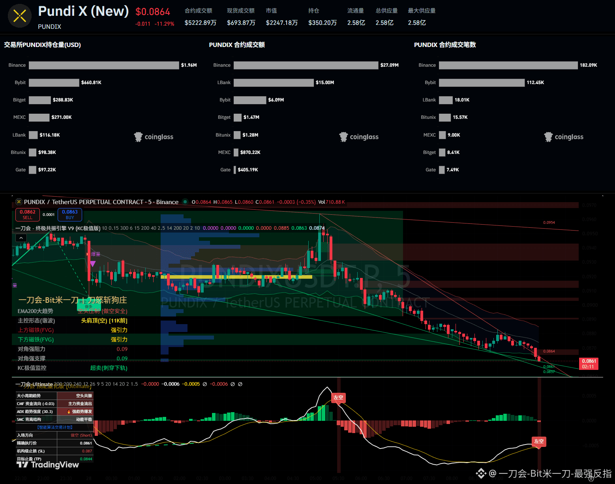Click the 左空 signal label at oscillator peak

point(338,398)
